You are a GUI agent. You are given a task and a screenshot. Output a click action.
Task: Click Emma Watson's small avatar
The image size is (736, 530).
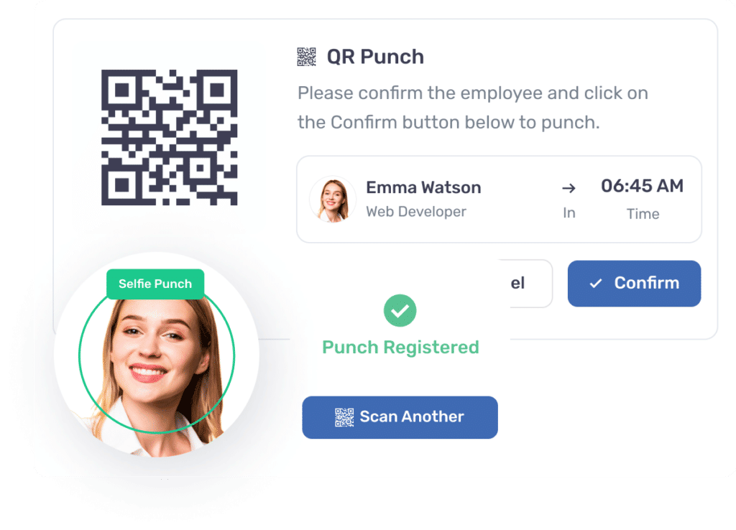pyautogui.click(x=332, y=200)
